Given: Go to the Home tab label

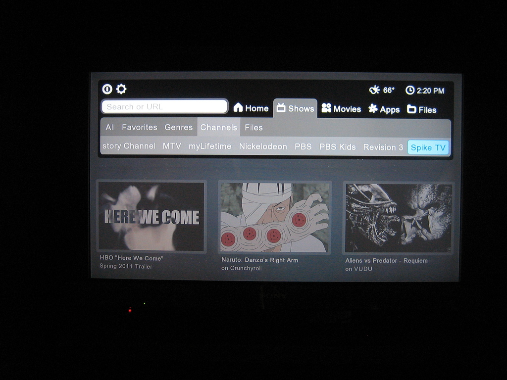Looking at the screenshot, I should coord(257,108).
